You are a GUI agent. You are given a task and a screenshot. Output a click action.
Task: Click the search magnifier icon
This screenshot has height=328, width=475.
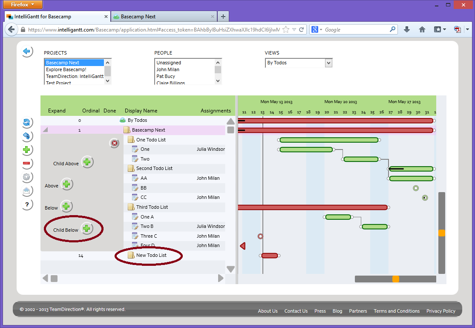point(392,29)
